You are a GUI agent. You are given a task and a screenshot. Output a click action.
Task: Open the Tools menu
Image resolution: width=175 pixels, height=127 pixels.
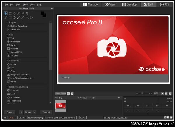[x=32, y=5]
